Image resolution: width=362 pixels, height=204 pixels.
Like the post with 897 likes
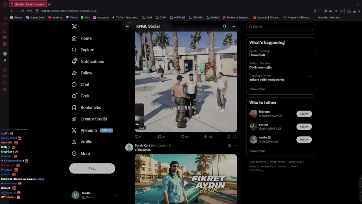coord(185,137)
